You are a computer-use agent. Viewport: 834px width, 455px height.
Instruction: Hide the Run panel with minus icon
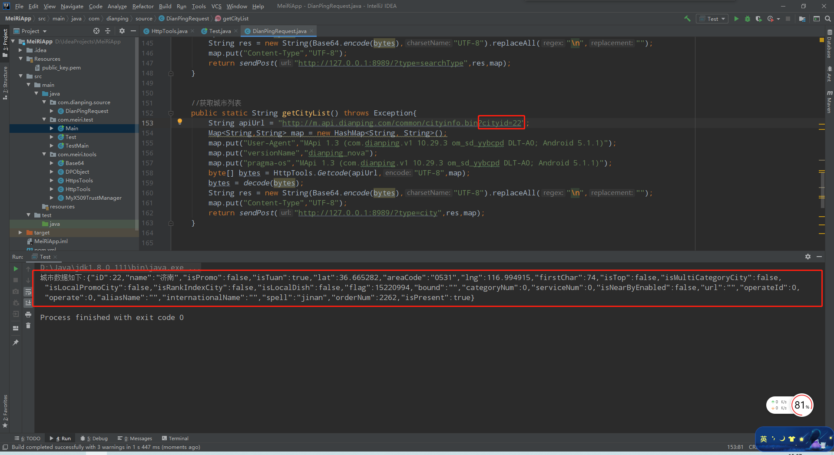819,257
